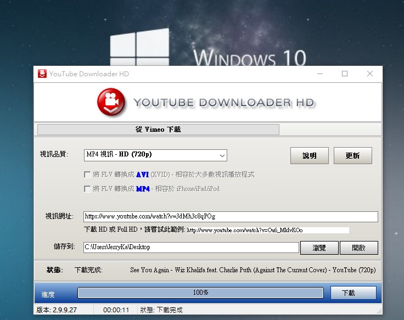The image size is (404, 320).
Task: Click the 更新 update button
Action: (353, 156)
